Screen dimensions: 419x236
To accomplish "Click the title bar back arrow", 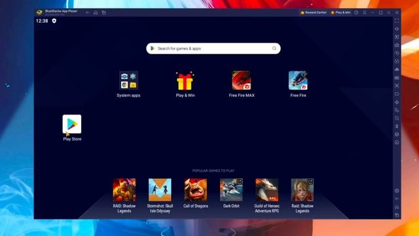I will pyautogui.click(x=87, y=12).
